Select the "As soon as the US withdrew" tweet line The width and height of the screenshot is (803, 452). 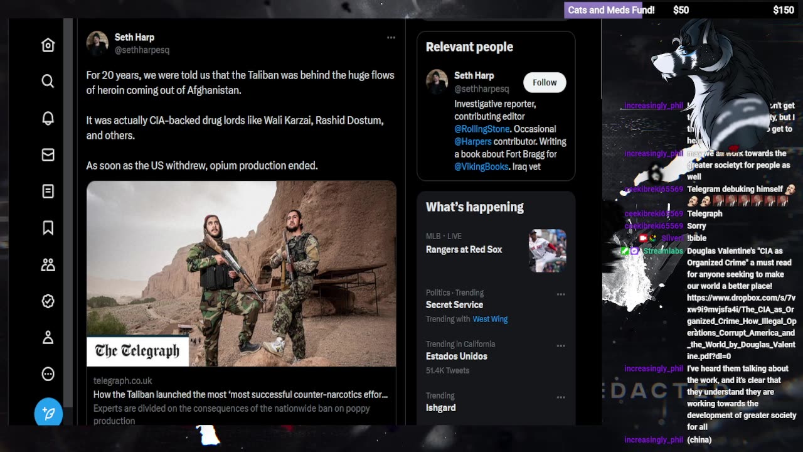(202, 166)
